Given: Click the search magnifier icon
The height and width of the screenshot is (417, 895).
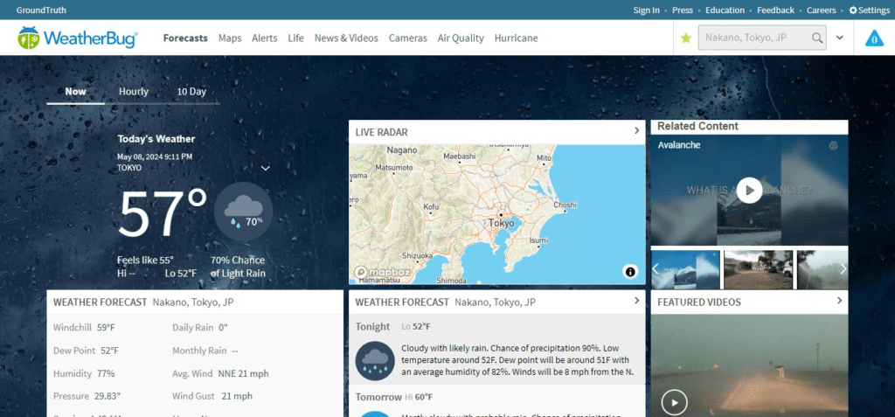Looking at the screenshot, I should [817, 38].
